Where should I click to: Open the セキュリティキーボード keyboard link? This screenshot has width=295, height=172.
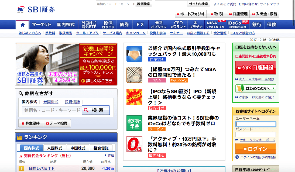(257, 140)
